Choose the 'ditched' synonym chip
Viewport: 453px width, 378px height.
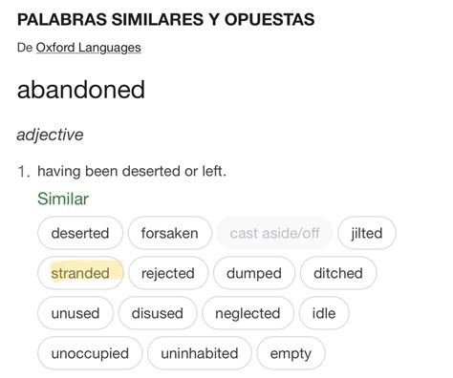point(338,273)
